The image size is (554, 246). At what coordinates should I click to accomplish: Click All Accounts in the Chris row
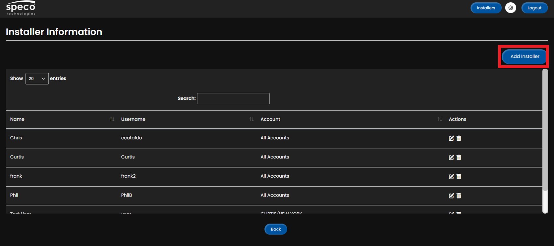tap(275, 138)
